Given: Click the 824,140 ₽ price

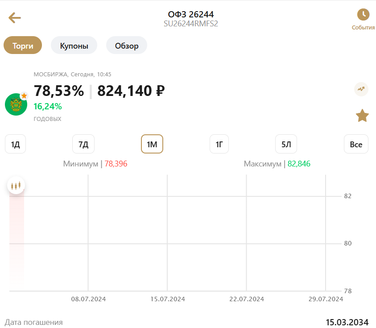Looking at the screenshot, I should pos(131,91).
